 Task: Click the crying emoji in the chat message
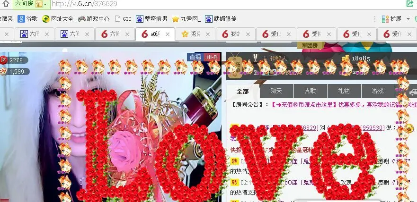tap(410, 128)
